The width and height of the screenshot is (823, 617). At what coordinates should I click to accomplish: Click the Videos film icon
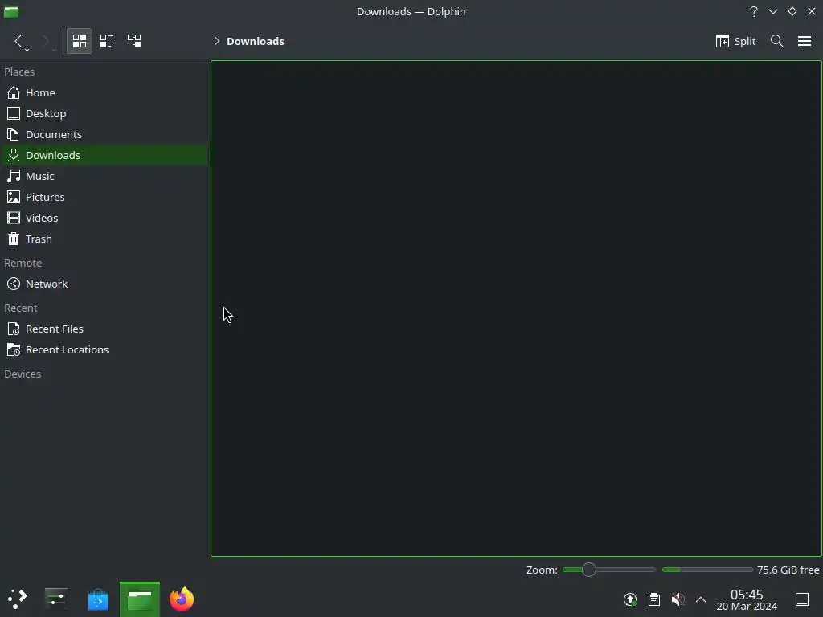coord(14,219)
